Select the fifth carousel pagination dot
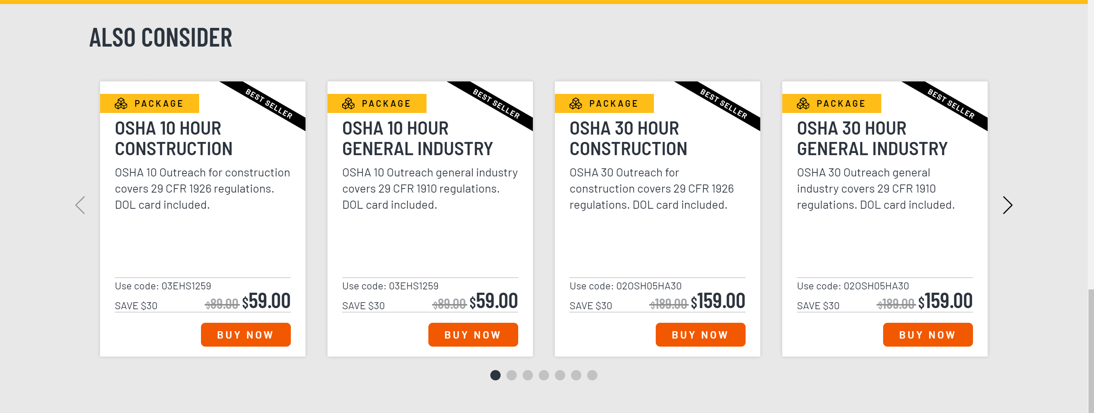 point(560,375)
